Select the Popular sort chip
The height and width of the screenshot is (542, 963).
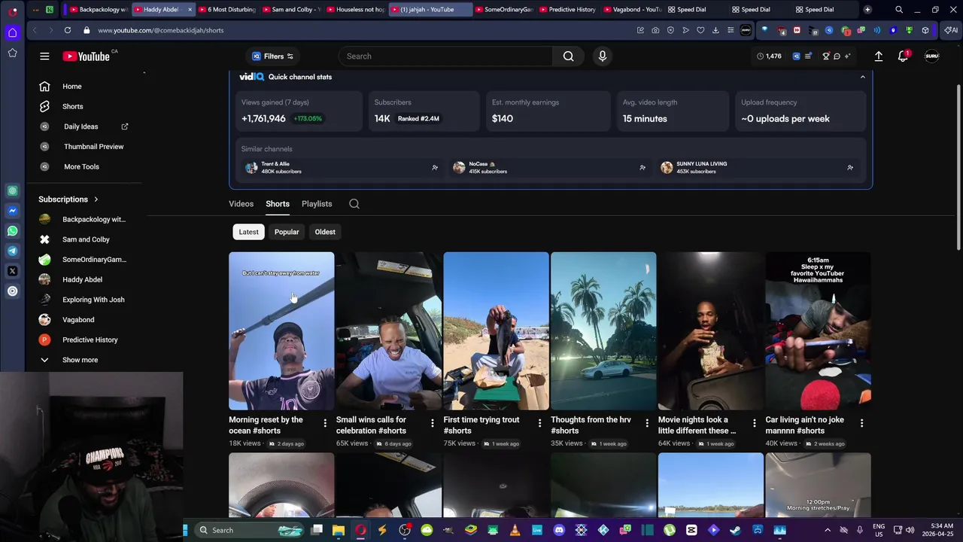(287, 232)
